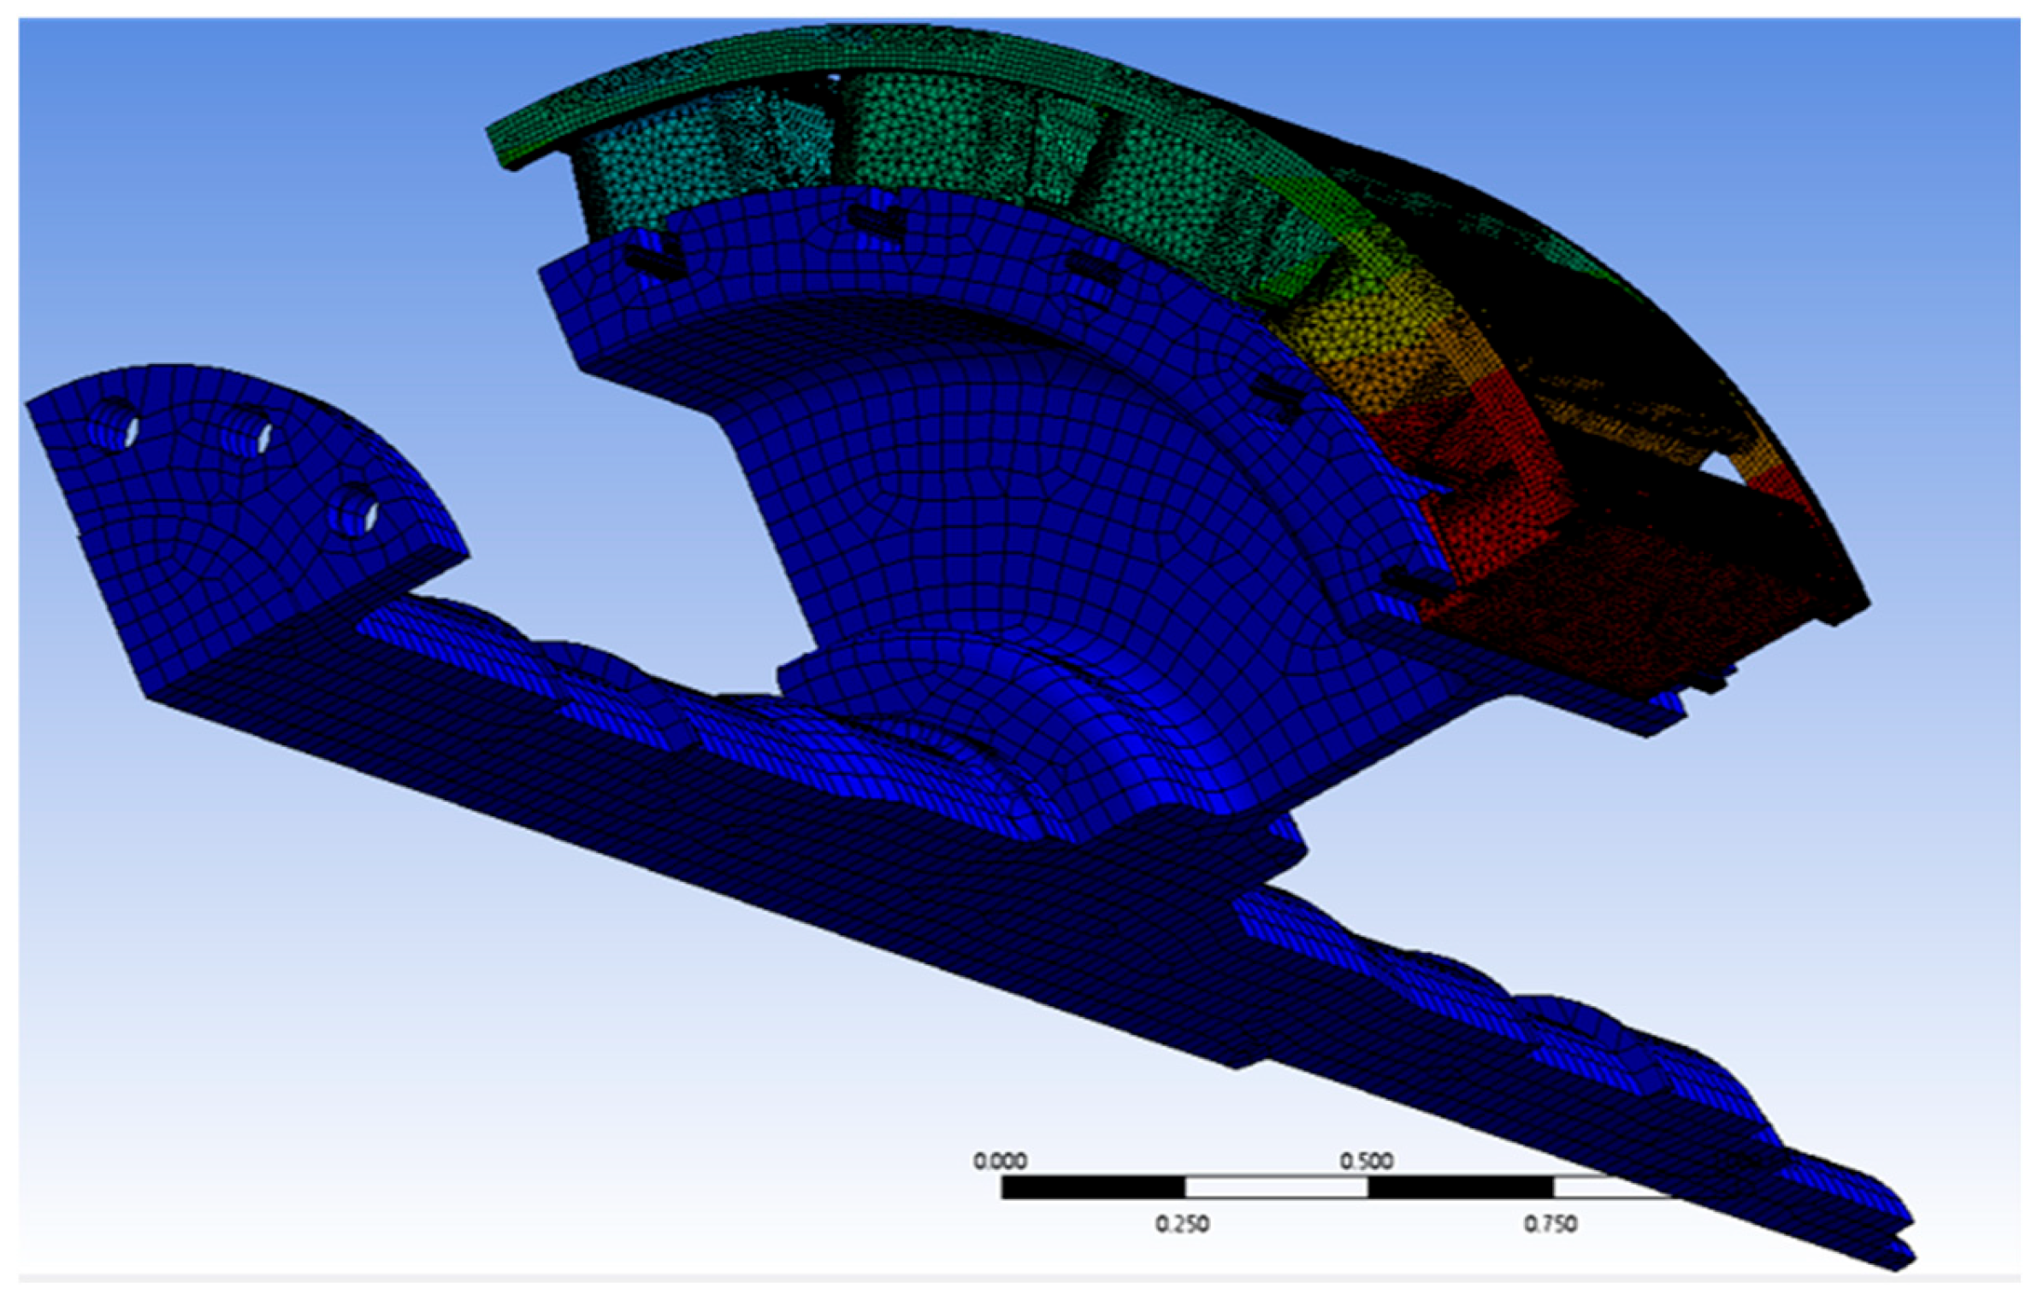Click the 0.250 scale bar label
This screenshot has height=1300, width=2038.
[x=1182, y=1224]
